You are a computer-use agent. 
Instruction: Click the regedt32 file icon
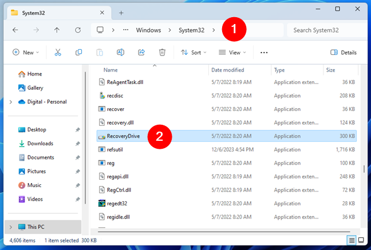point(102,203)
